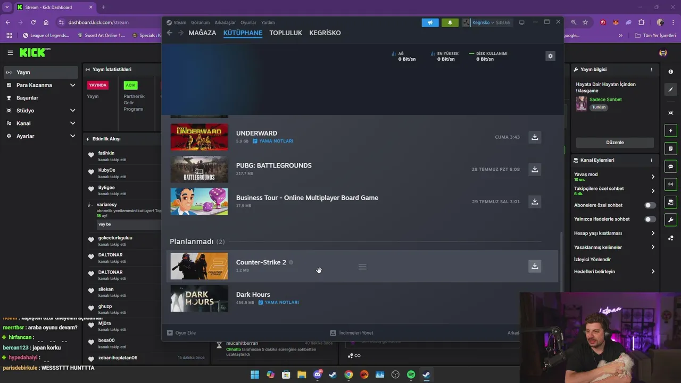Open Dark Hours Yama Notları link

click(x=279, y=303)
